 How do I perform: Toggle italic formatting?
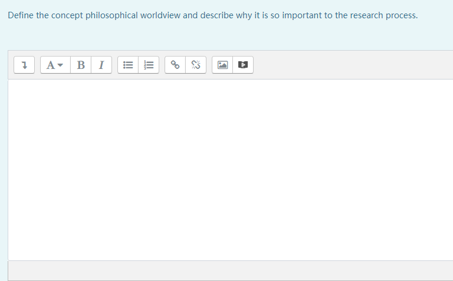coord(101,65)
